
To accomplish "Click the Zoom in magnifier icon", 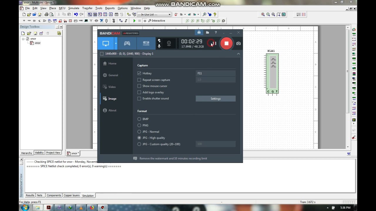I will (263, 14).
